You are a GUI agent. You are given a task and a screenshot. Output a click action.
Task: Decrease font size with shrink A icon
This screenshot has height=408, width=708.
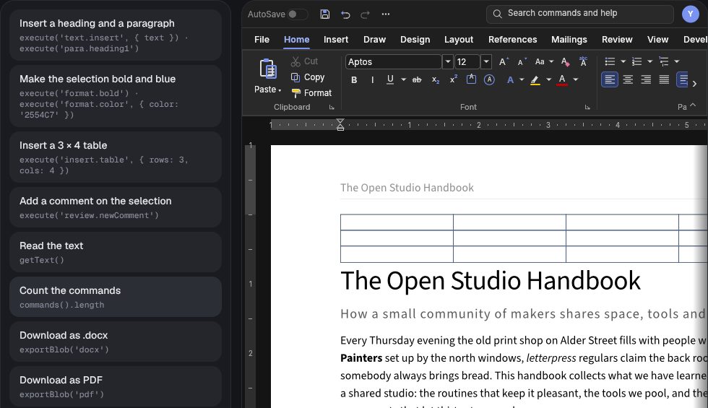click(522, 62)
